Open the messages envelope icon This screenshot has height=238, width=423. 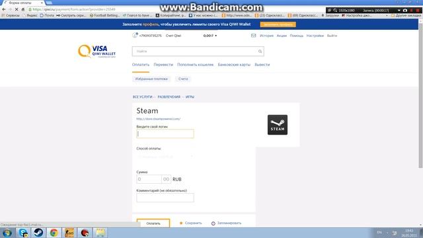tap(253, 36)
